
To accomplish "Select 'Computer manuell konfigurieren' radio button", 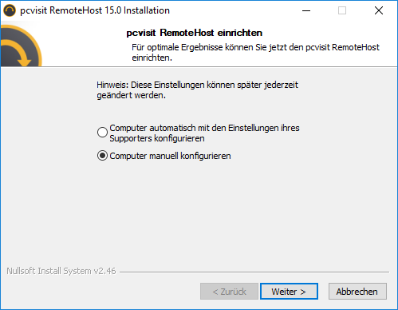I will [x=102, y=156].
